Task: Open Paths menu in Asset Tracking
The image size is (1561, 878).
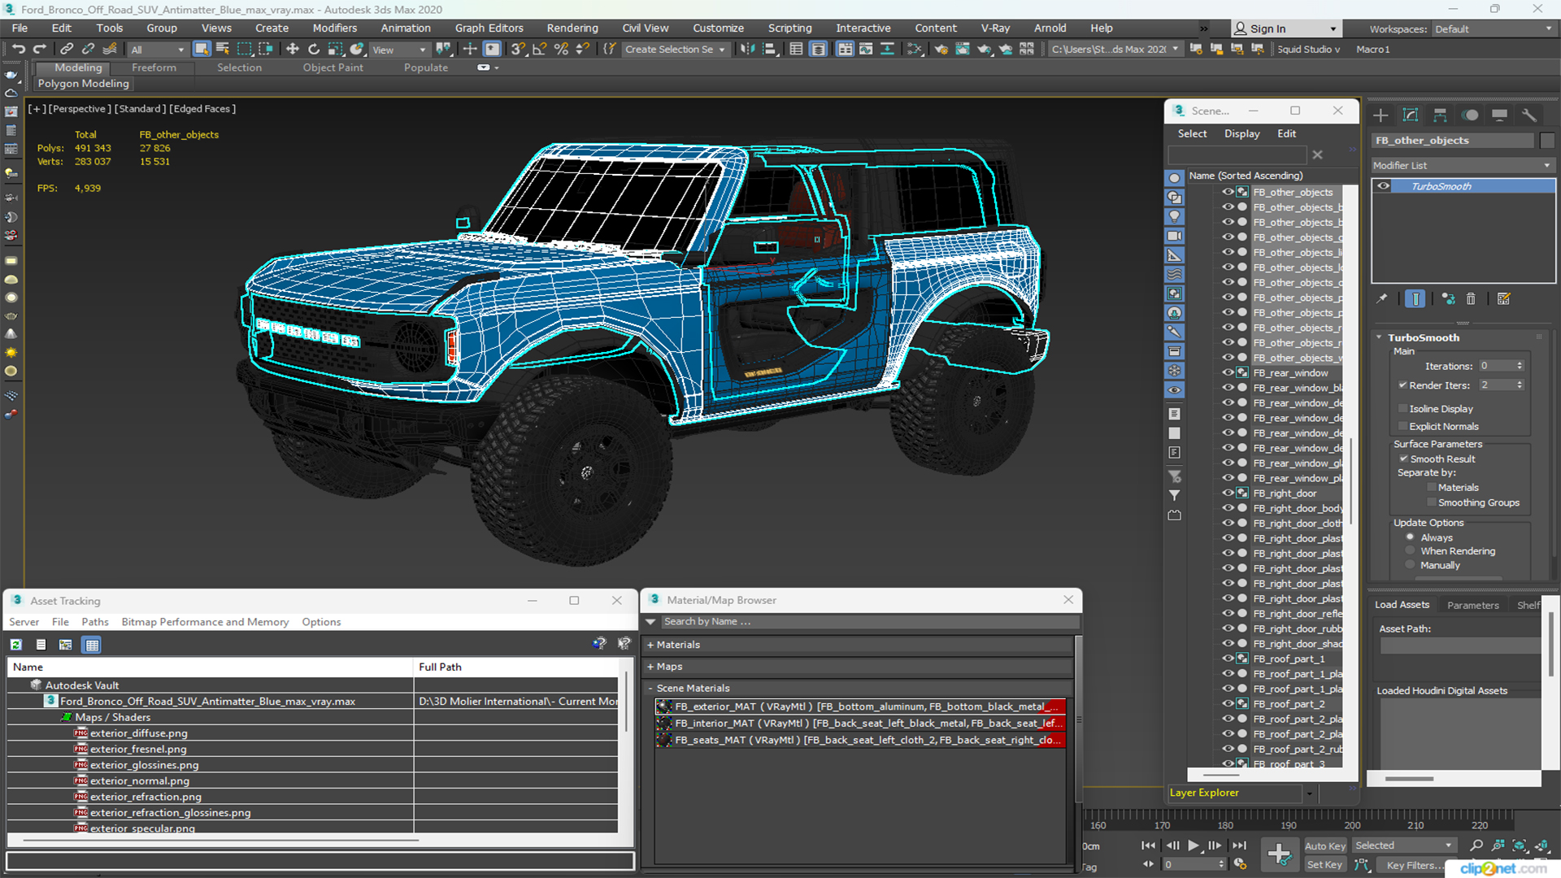Action: 94,622
